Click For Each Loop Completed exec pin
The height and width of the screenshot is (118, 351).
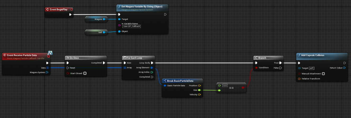(x=152, y=77)
